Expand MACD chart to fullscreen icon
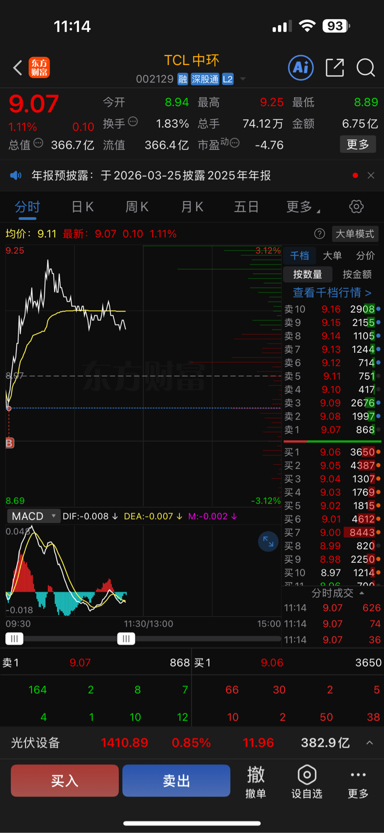Viewport: 384px width, 833px height. point(268,541)
